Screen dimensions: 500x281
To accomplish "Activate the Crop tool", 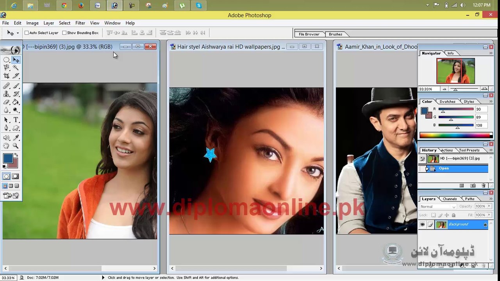I will coord(7,76).
